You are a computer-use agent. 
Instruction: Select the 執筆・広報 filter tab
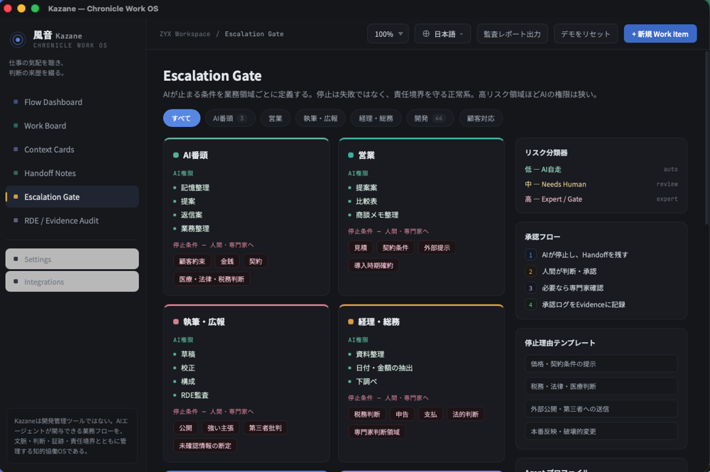321,118
